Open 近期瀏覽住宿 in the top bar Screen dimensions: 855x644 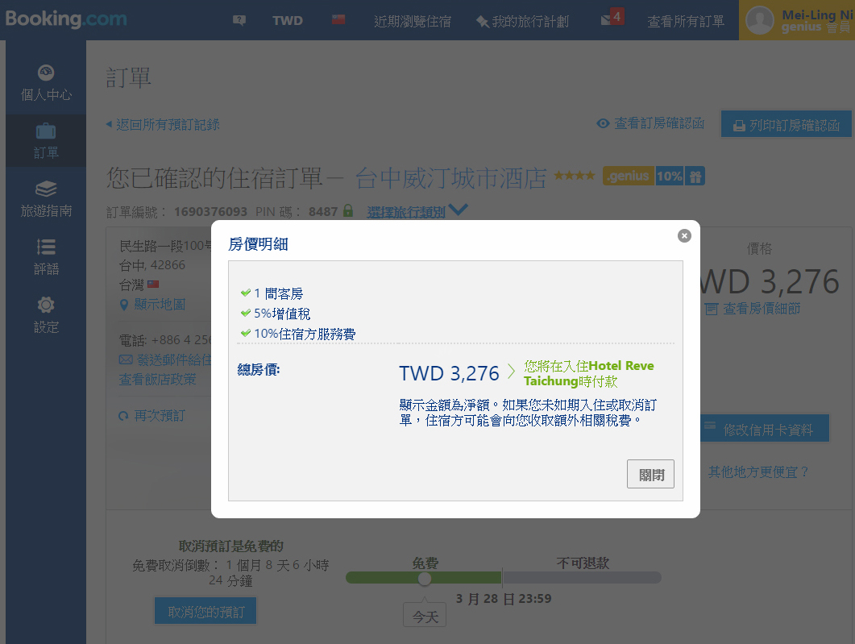413,21
